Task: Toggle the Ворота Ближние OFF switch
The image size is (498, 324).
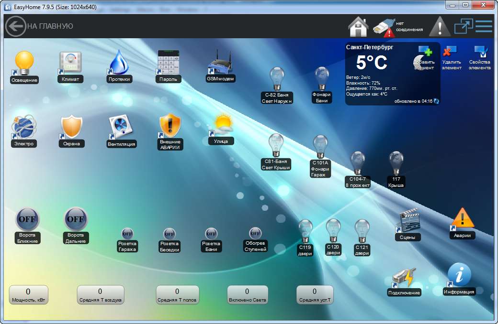Action: [x=27, y=219]
